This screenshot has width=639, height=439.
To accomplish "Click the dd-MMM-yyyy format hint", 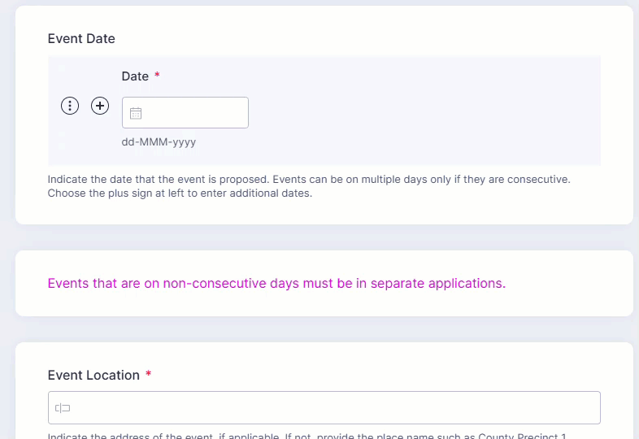I will click(159, 142).
